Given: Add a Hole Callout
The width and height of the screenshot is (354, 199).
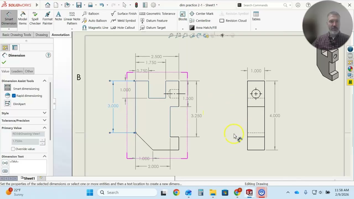Looking at the screenshot, I should tap(123, 28).
